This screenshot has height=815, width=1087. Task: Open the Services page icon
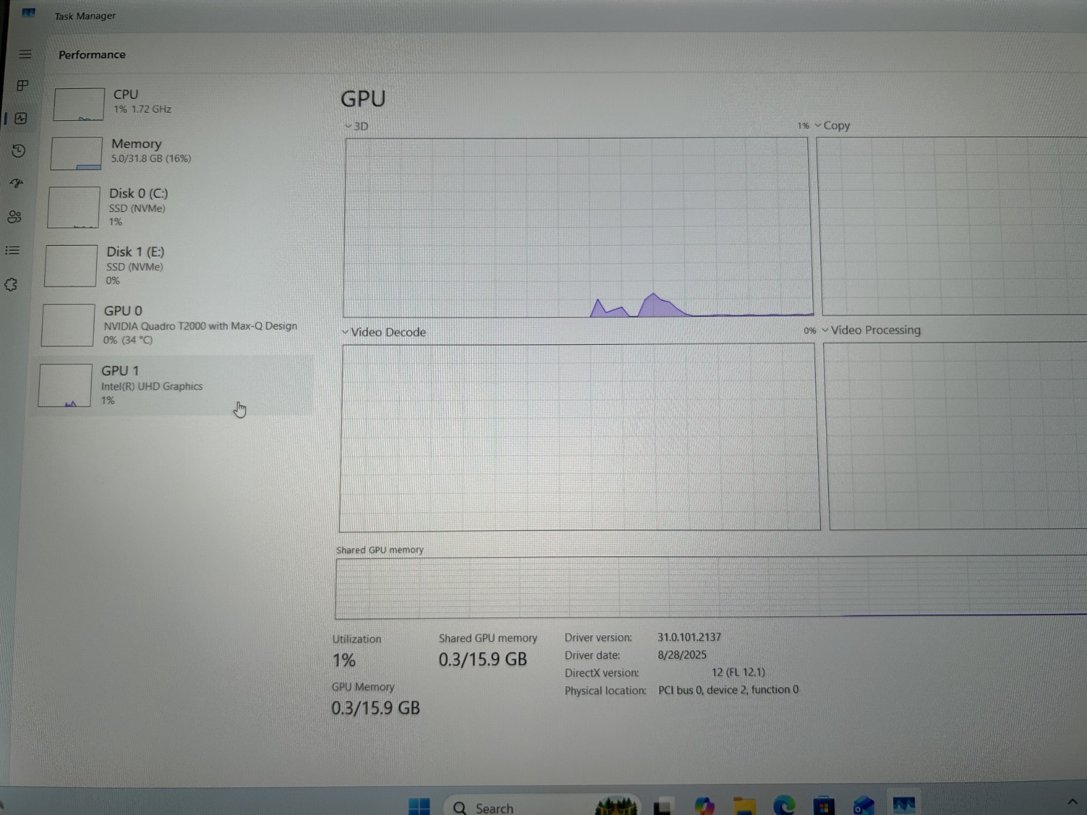(x=11, y=285)
